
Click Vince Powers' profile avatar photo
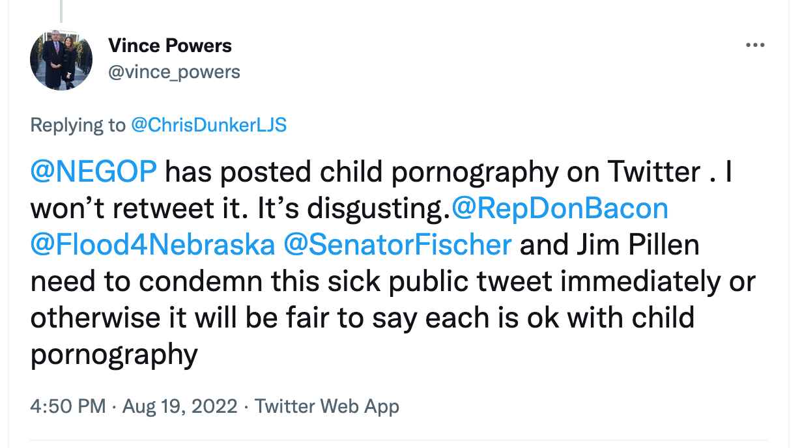click(61, 60)
